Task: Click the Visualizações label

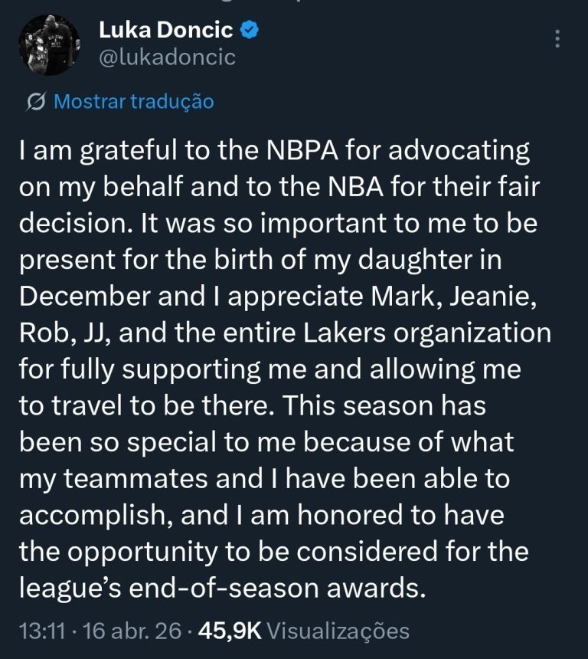Action: 338,631
